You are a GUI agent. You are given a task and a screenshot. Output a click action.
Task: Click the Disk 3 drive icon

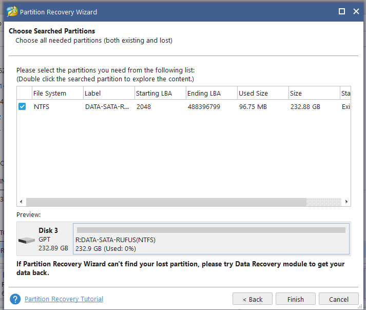27,240
